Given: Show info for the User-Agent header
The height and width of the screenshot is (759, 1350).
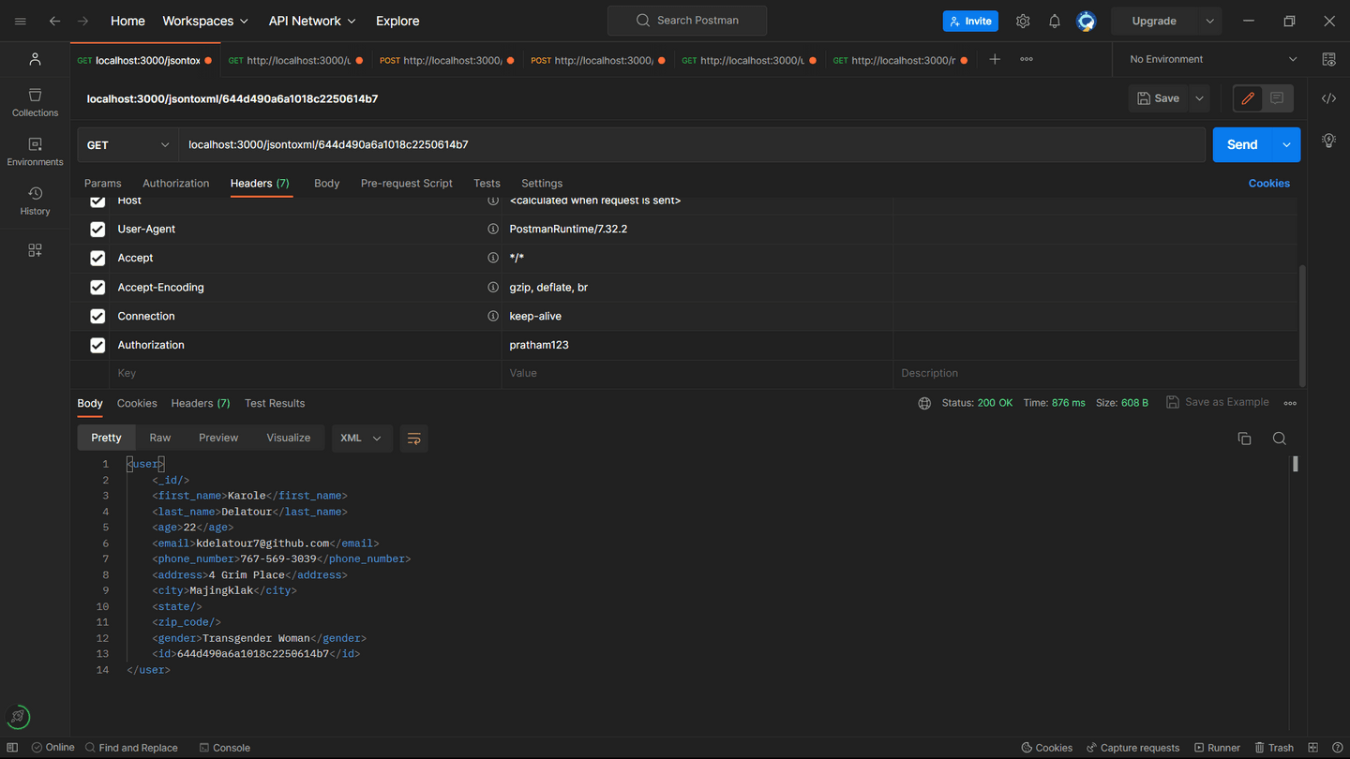Looking at the screenshot, I should (492, 229).
